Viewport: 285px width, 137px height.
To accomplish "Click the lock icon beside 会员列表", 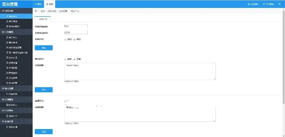I will (7, 37).
